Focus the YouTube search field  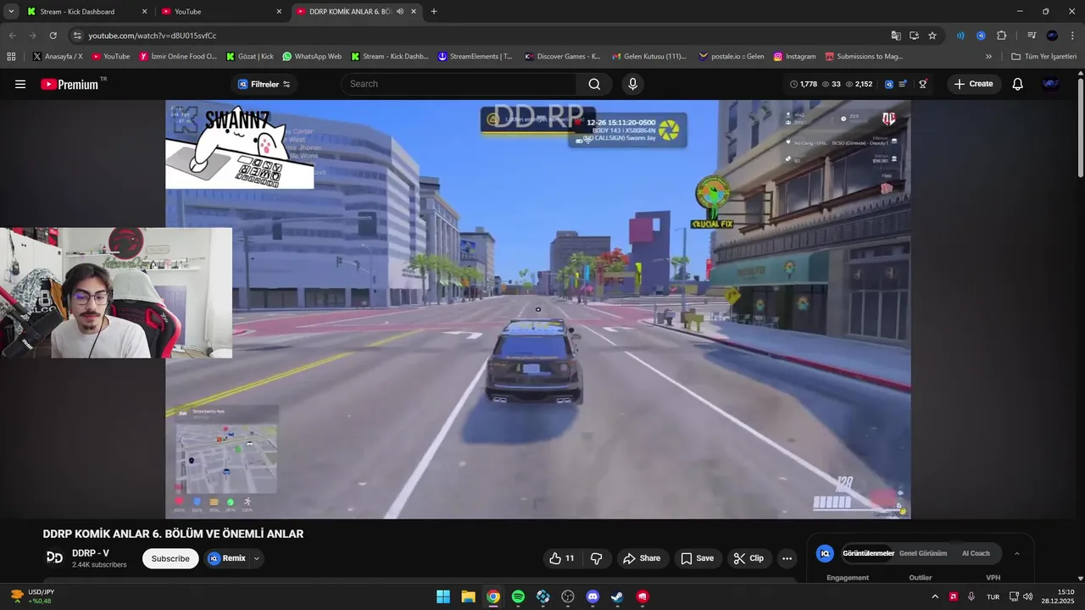tap(459, 84)
